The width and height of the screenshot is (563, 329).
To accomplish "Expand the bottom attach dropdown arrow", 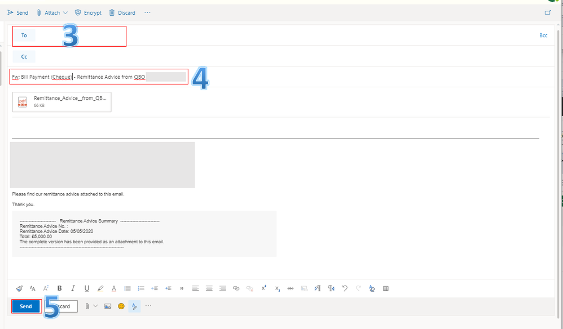I will pyautogui.click(x=95, y=306).
